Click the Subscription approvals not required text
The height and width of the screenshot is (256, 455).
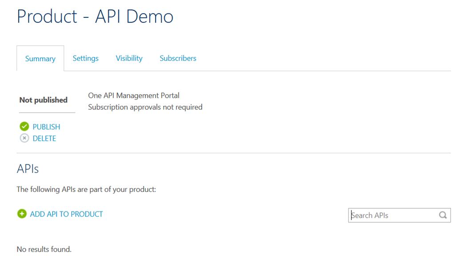(145, 107)
